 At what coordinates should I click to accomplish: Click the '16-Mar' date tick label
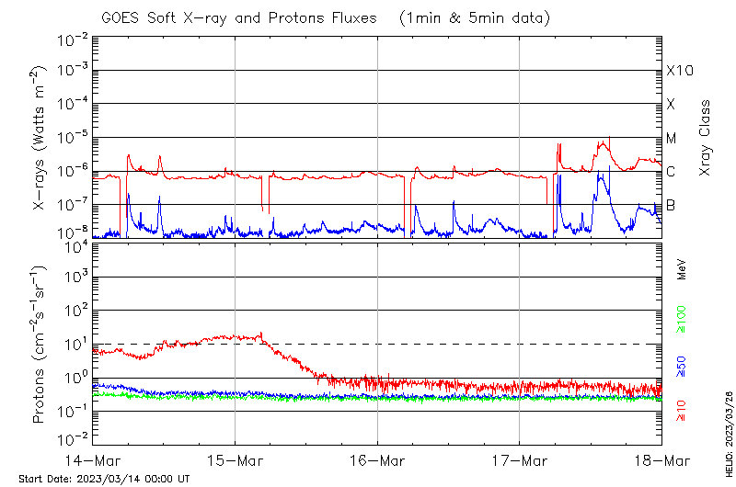[x=377, y=461]
